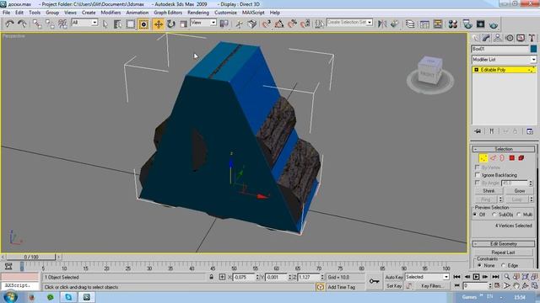The width and height of the screenshot is (540, 303).
Task: Click the Redo arrow icon
Action: (22, 24)
